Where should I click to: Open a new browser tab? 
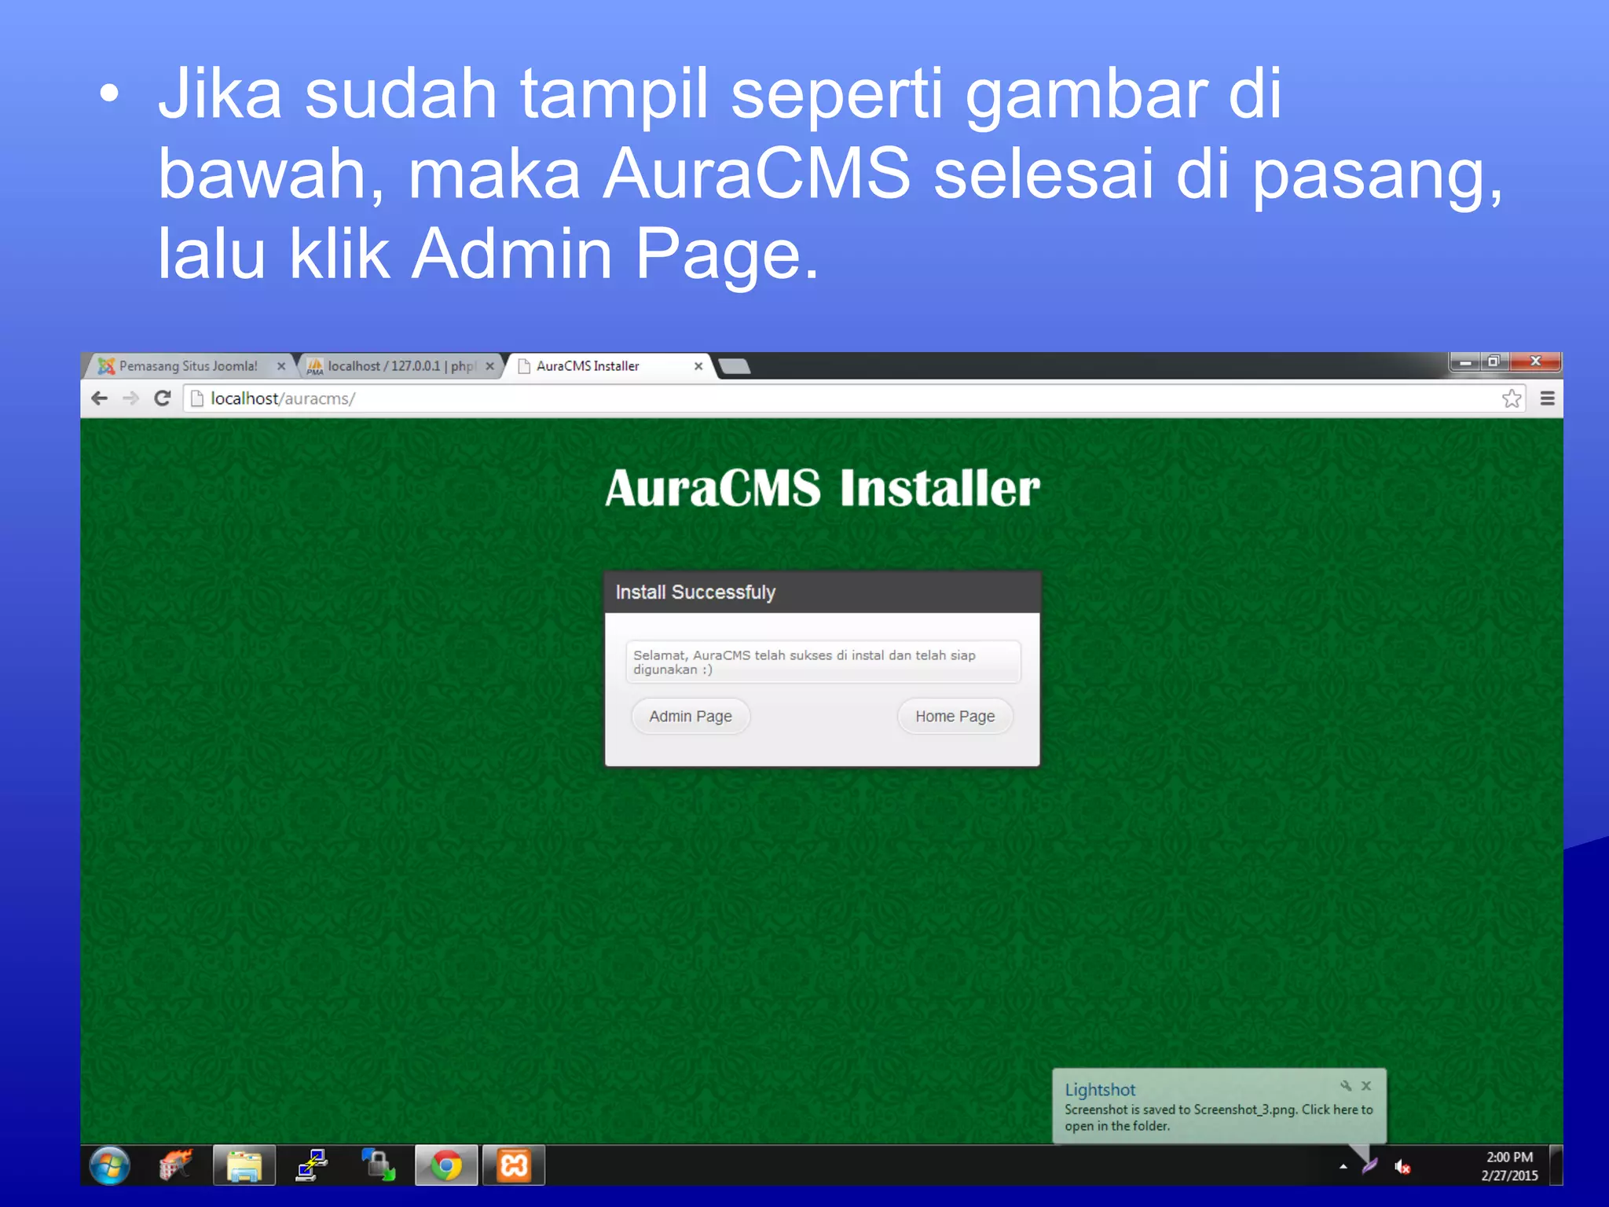point(735,367)
